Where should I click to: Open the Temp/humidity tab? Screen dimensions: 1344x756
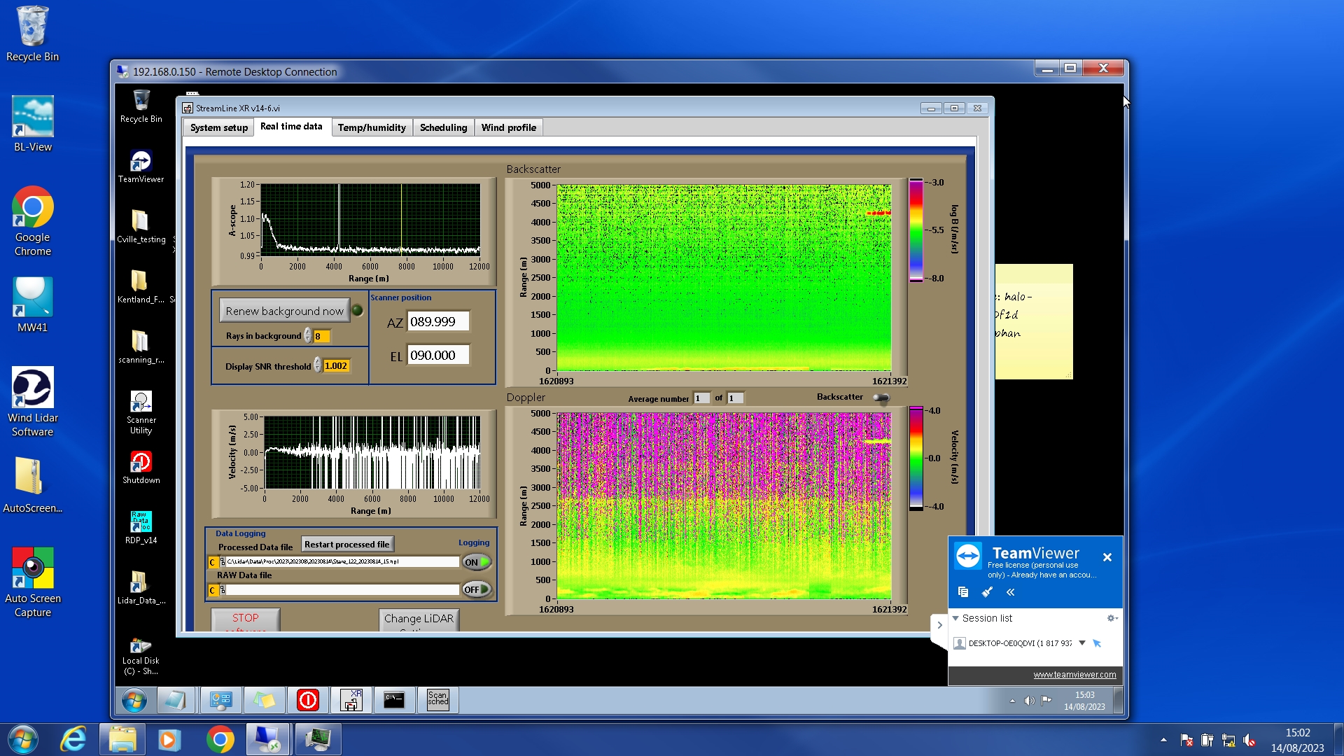pyautogui.click(x=371, y=127)
